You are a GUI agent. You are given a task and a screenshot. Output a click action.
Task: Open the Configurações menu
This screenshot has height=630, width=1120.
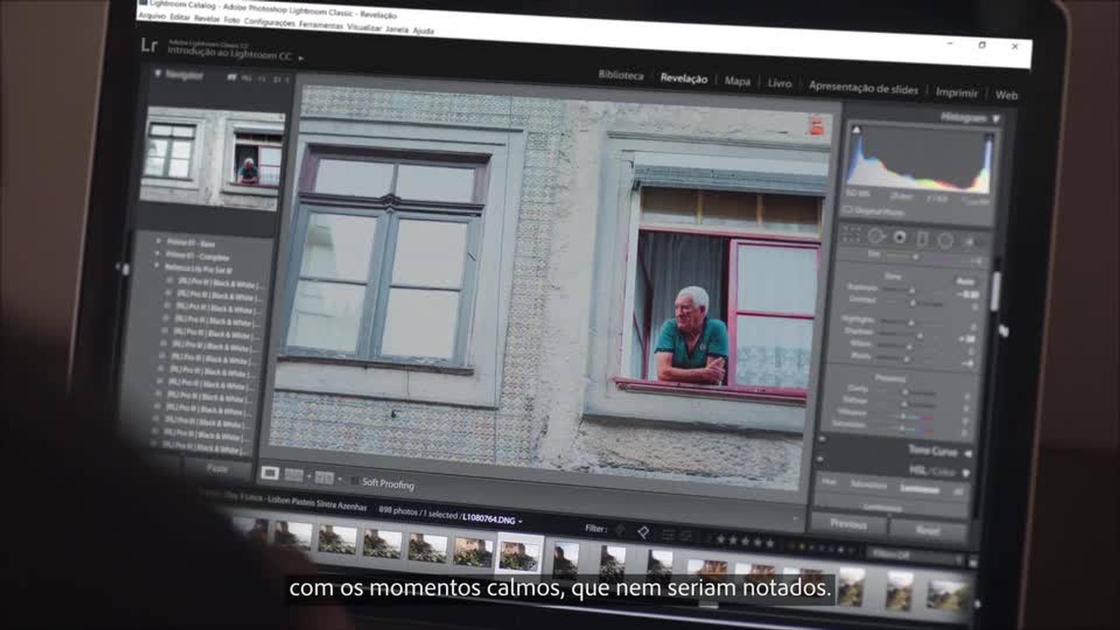point(269,22)
